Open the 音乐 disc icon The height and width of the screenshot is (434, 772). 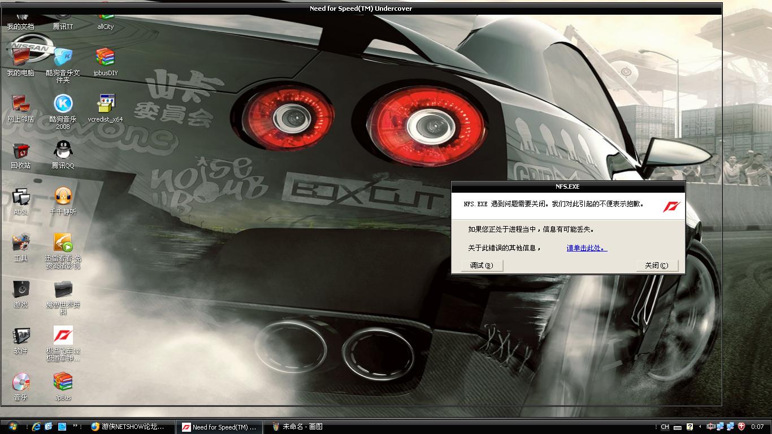tap(20, 385)
